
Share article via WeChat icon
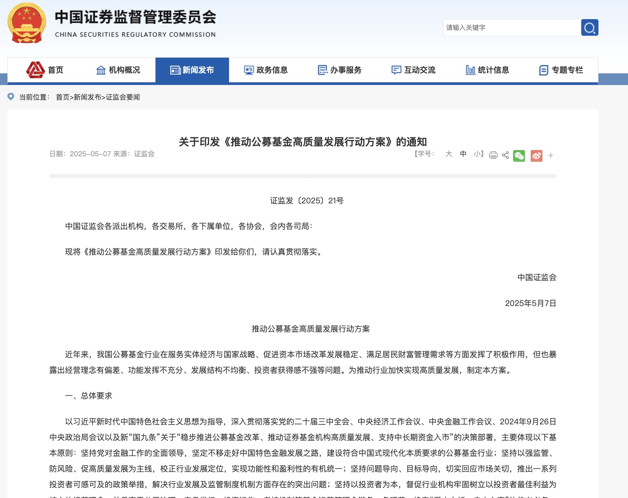[519, 156]
